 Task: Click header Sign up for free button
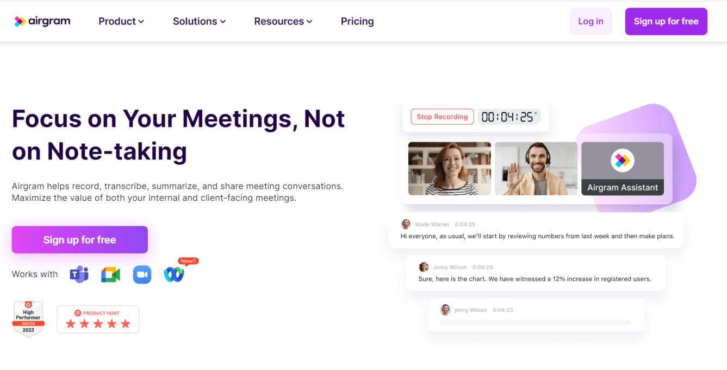pyautogui.click(x=666, y=22)
